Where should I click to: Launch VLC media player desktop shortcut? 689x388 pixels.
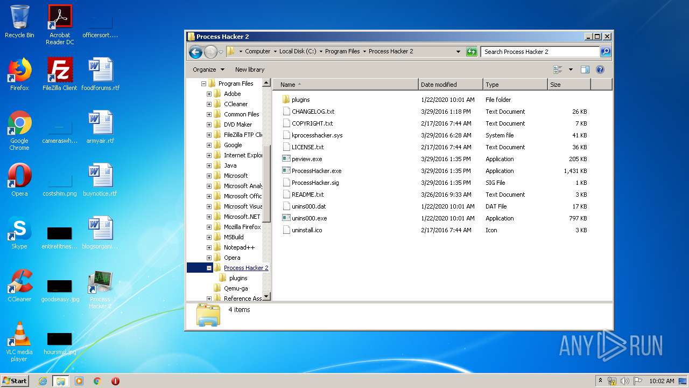[x=19, y=342]
